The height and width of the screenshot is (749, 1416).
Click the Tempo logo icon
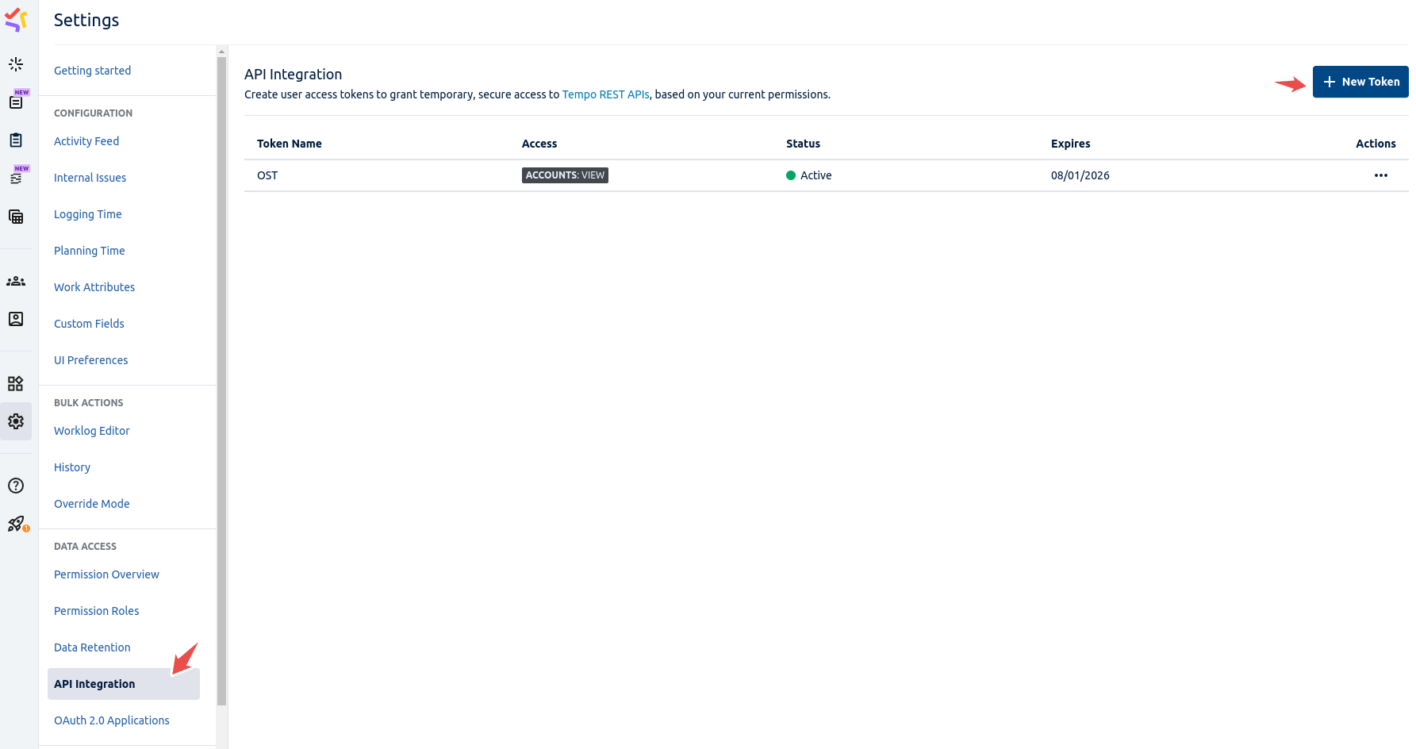coord(16,20)
